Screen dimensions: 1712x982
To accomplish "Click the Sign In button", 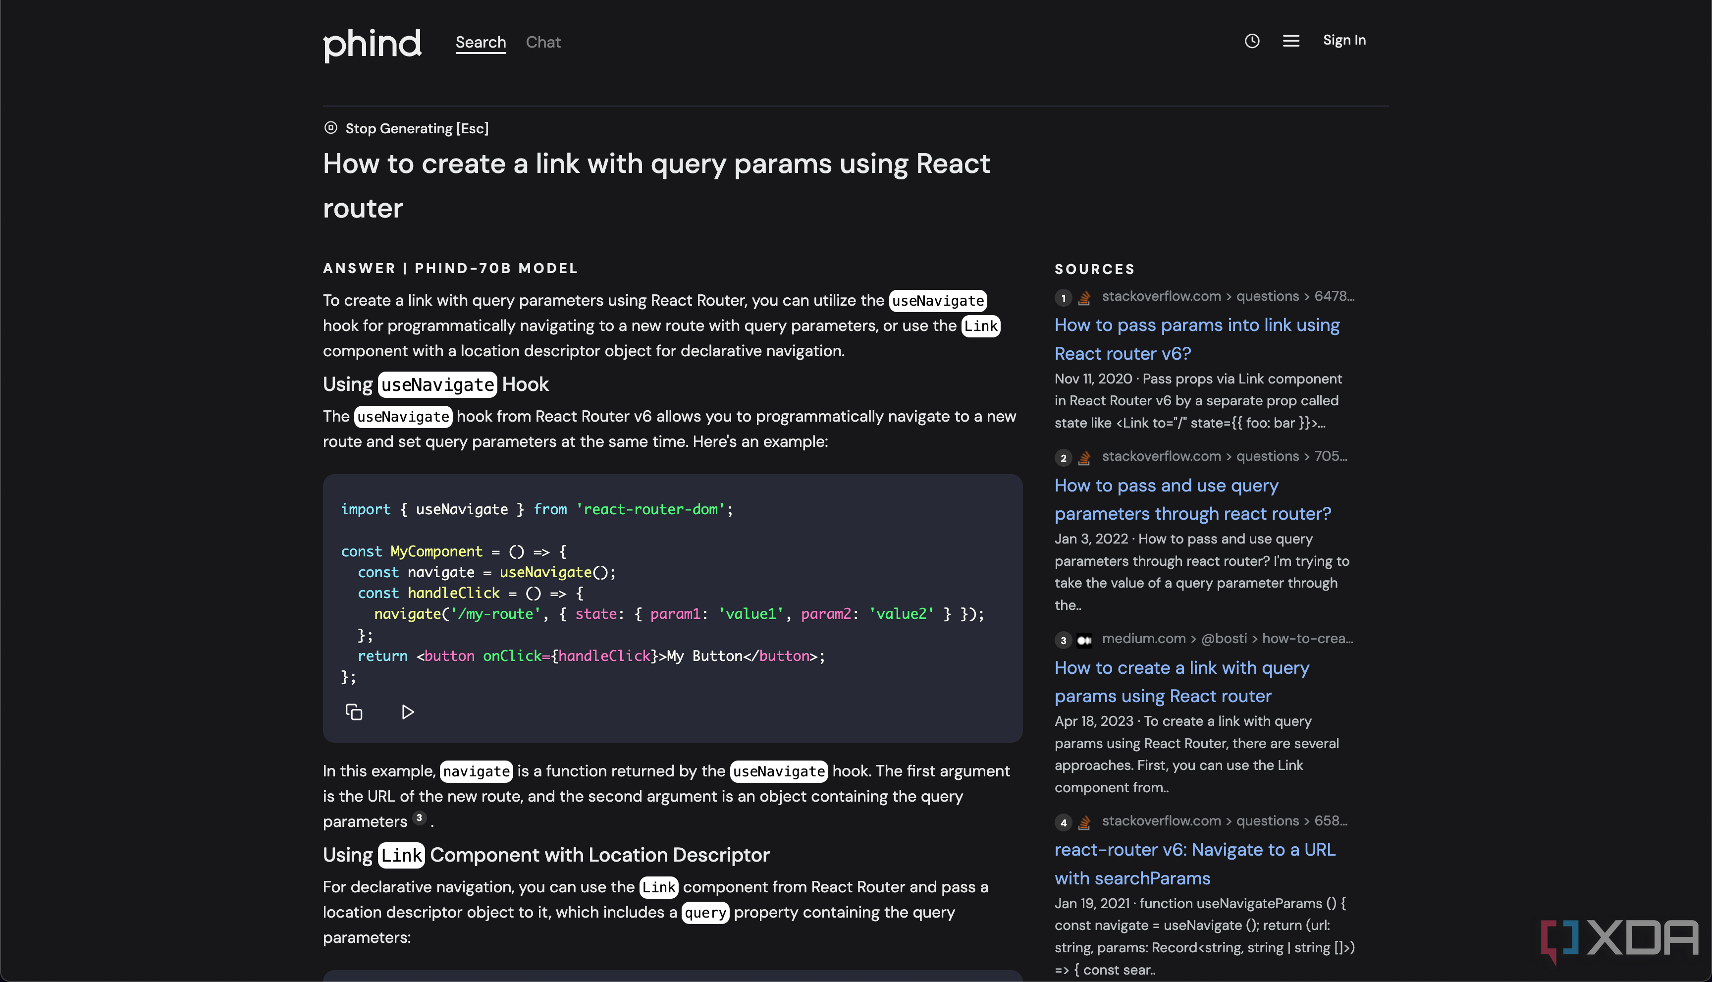I will coord(1344,41).
